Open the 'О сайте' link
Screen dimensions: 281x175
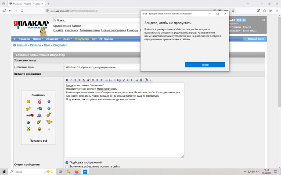pos(58,30)
